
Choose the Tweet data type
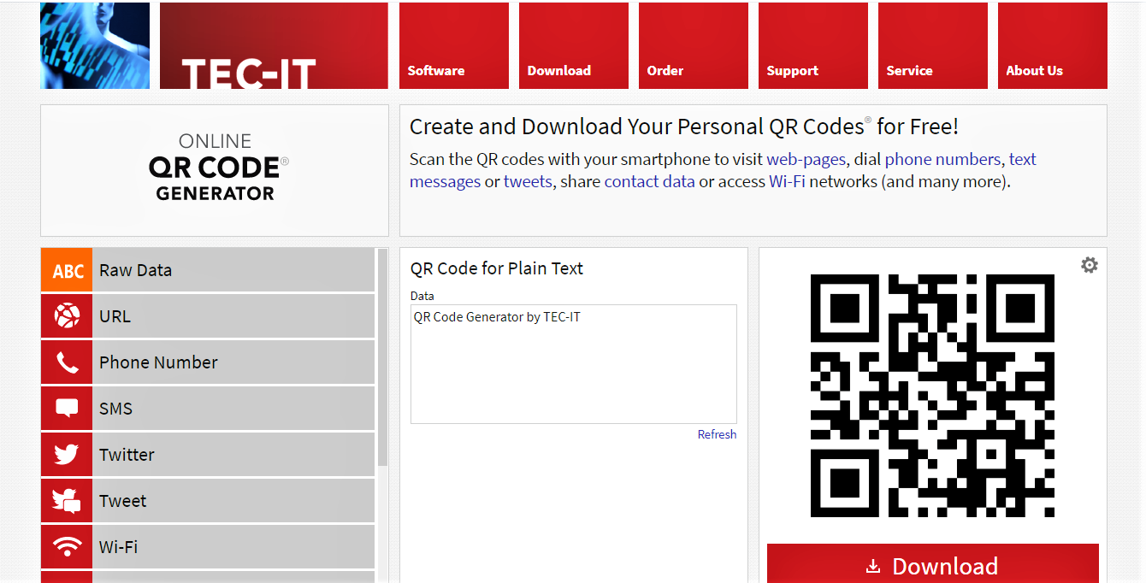(x=208, y=501)
